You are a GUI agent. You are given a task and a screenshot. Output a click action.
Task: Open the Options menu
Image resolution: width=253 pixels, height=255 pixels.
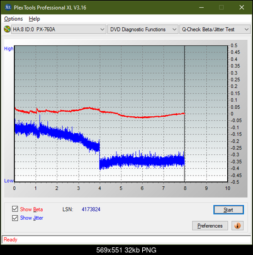coord(13,19)
